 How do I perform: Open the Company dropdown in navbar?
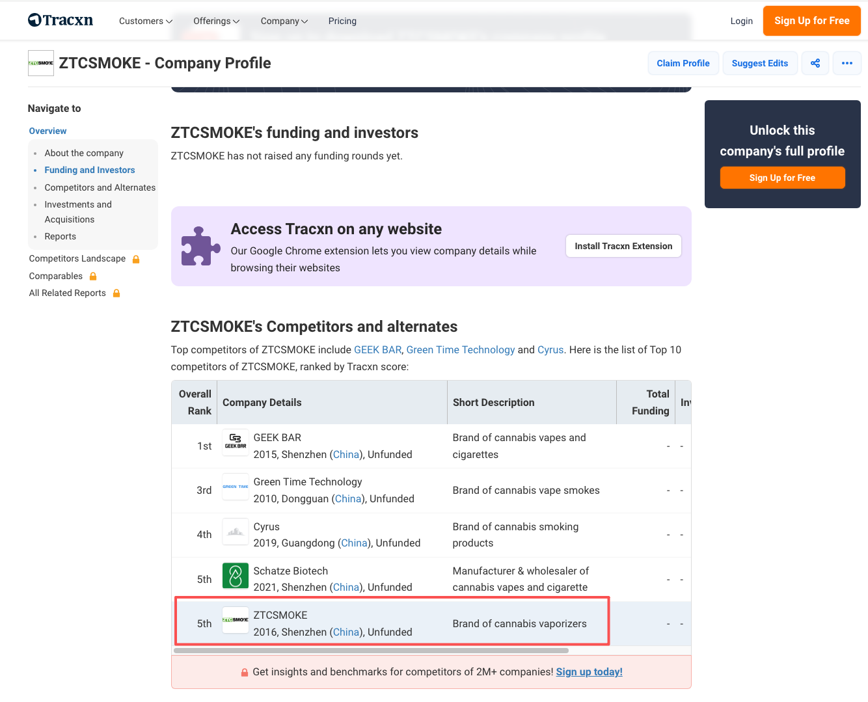point(284,21)
